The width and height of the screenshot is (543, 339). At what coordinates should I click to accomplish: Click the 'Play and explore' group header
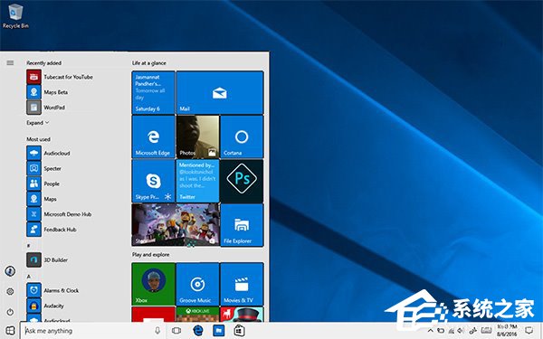[150, 255]
